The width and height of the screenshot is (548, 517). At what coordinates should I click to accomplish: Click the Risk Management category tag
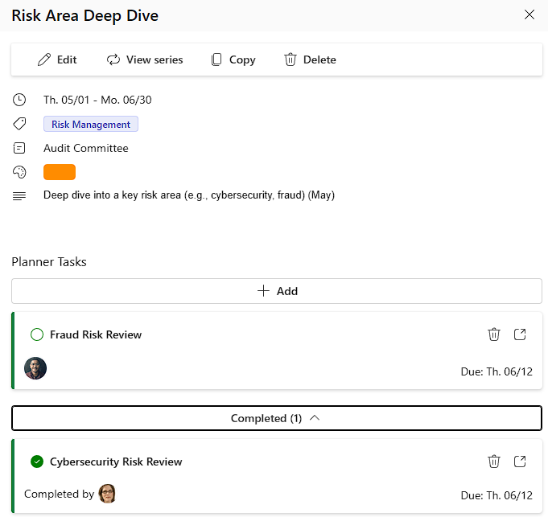(x=91, y=125)
